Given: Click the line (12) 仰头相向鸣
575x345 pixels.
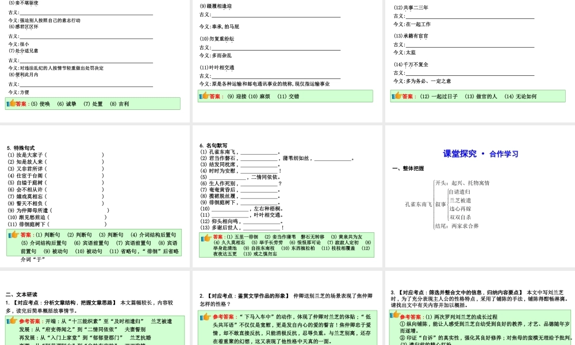Looking at the screenshot, I should click(241, 221).
